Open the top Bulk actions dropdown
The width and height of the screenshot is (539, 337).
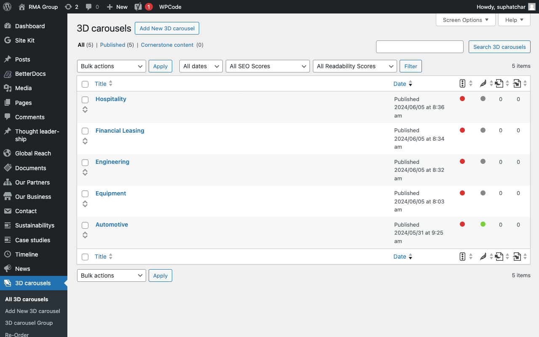pos(112,66)
